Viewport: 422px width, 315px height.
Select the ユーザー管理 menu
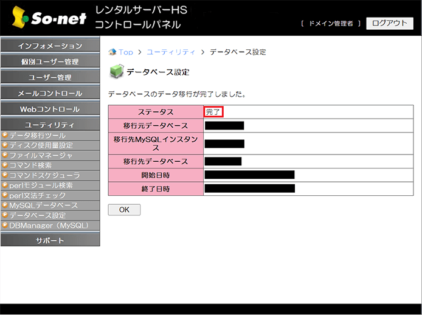click(x=50, y=78)
